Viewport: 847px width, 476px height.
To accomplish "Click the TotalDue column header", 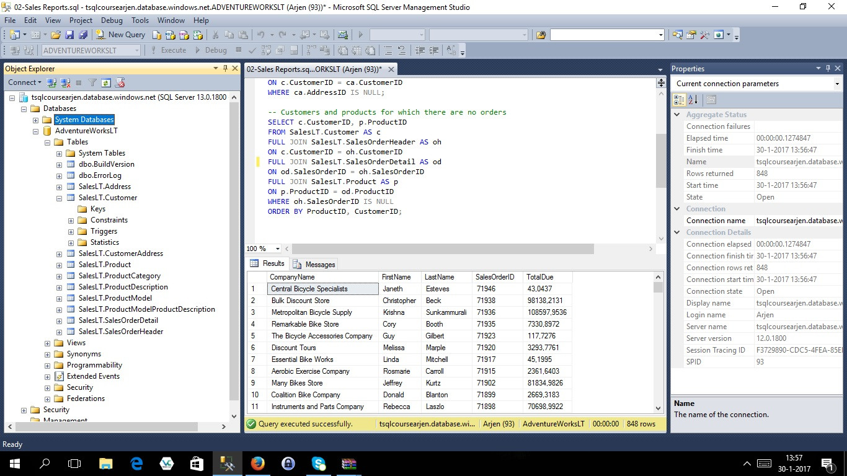I will (547, 277).
